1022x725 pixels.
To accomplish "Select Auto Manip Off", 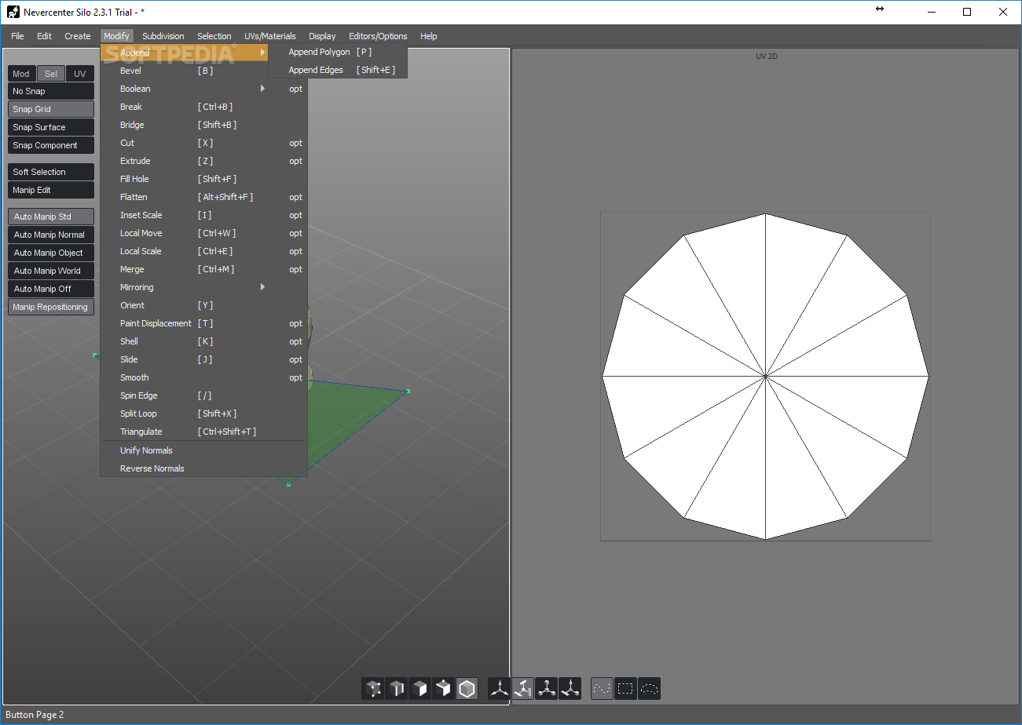I will (x=51, y=289).
